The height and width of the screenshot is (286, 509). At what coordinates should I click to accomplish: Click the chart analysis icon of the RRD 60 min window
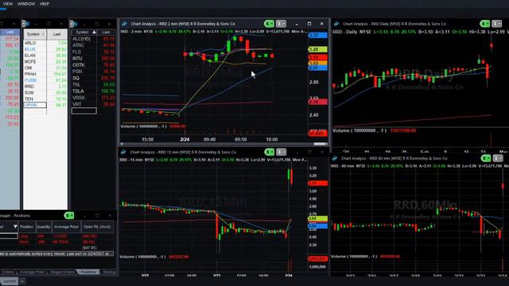(x=335, y=158)
